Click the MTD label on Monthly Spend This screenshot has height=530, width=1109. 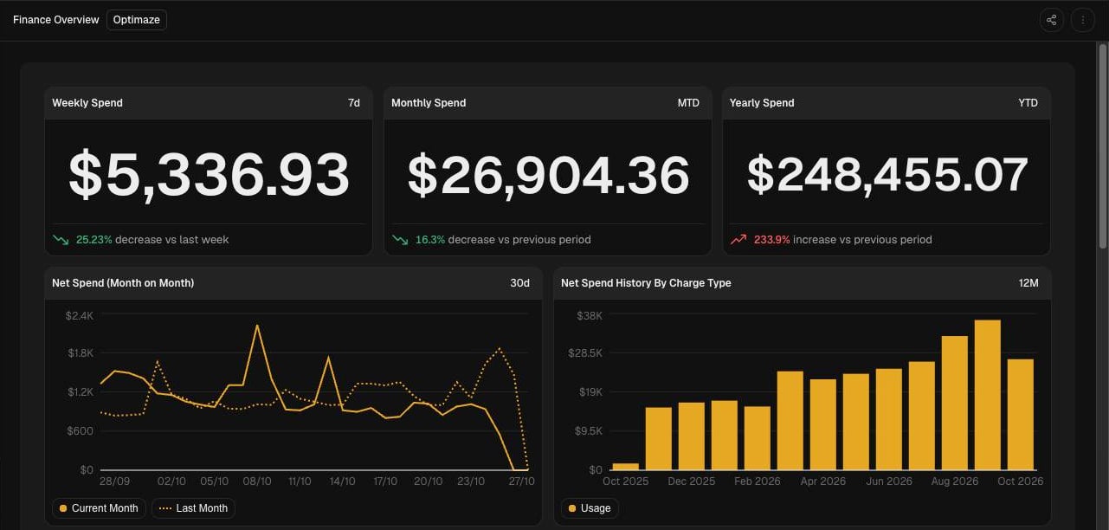coord(688,103)
